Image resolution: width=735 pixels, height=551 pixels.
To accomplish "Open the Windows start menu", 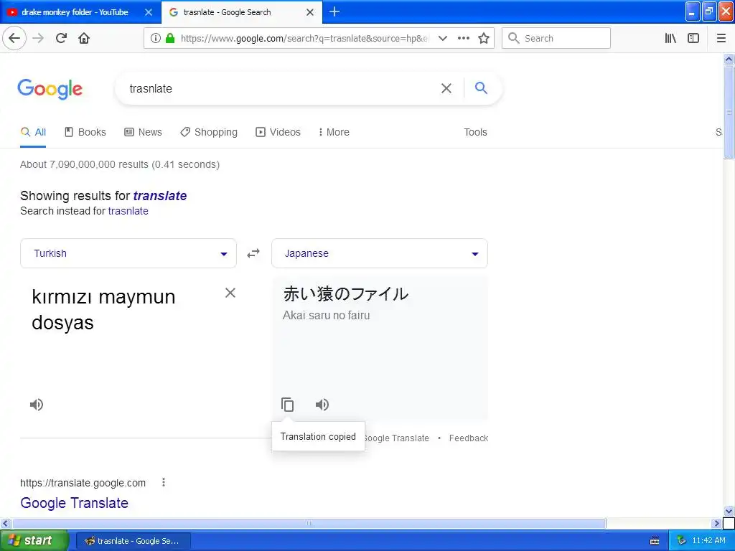I will point(34,541).
